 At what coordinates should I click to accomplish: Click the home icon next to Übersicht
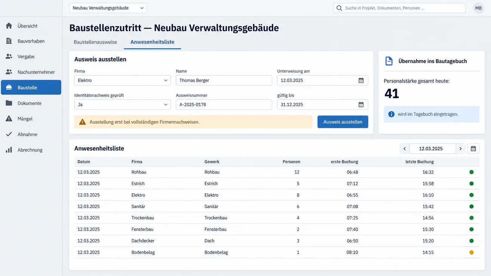click(x=9, y=26)
